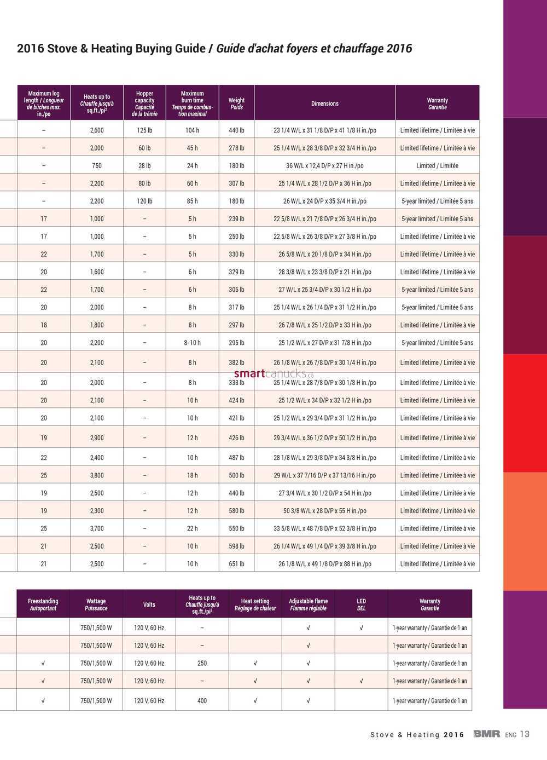Click the 'Freestanding / Autoportant' column header
The height and width of the screenshot is (760, 547).
[43, 604]
